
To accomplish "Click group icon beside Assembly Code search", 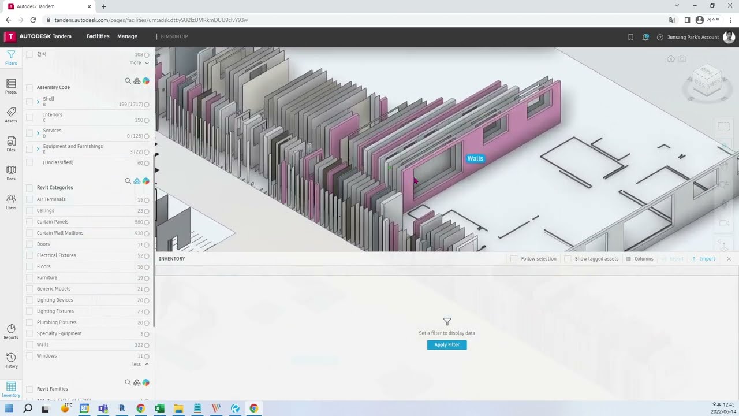I will click(137, 81).
